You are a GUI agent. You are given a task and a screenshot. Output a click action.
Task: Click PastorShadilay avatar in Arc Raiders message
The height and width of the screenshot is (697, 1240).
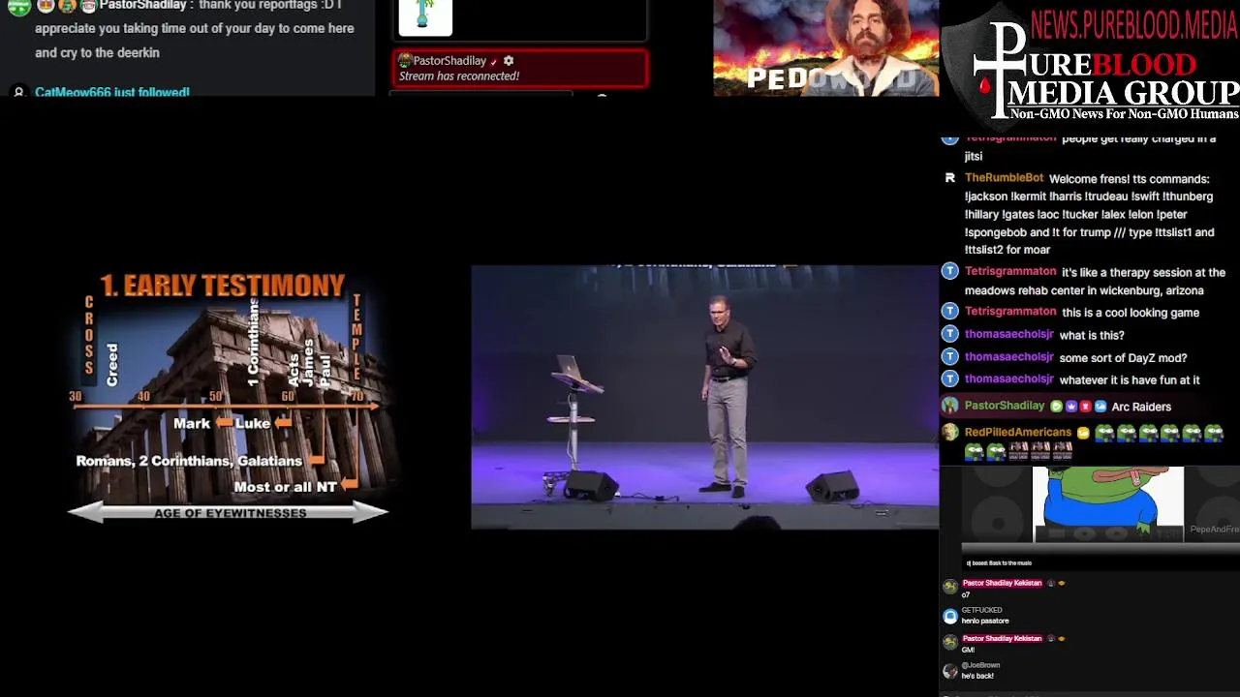950,406
